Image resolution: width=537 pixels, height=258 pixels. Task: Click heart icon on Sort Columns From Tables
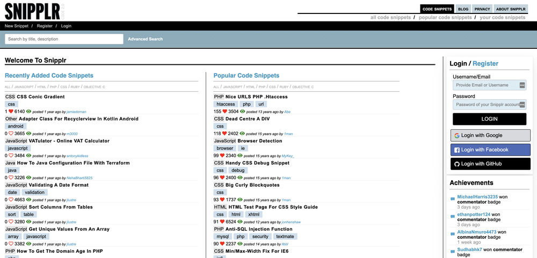coord(11,222)
